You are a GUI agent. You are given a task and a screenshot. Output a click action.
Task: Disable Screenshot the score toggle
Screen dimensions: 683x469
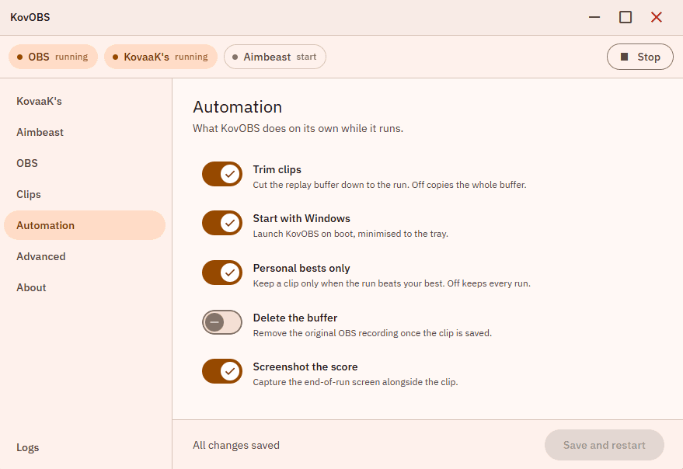[222, 371]
